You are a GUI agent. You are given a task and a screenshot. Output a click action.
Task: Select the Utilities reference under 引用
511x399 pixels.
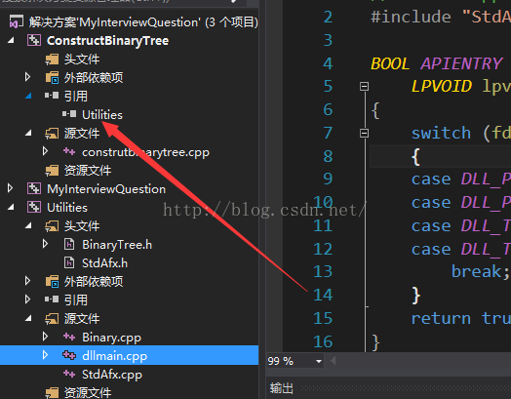click(x=102, y=115)
